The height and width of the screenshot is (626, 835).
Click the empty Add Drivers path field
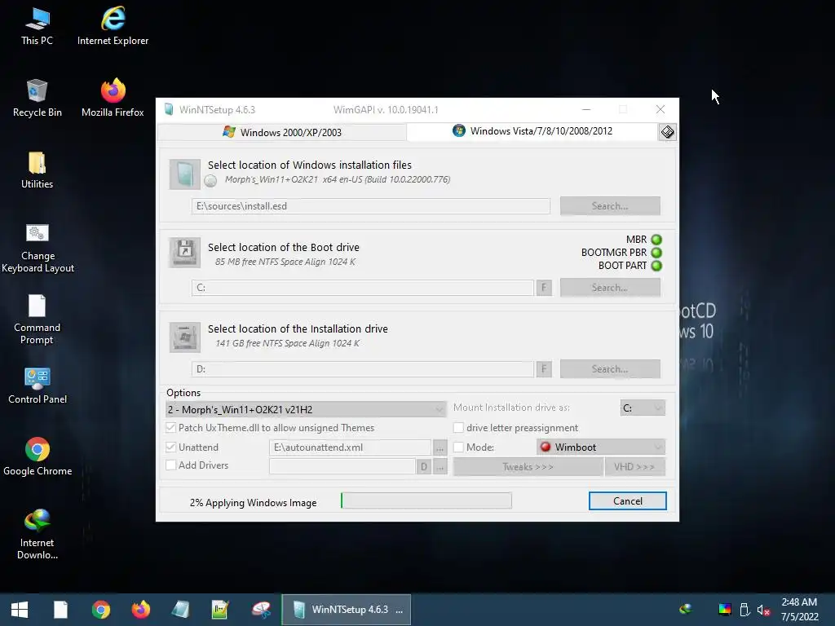(342, 467)
